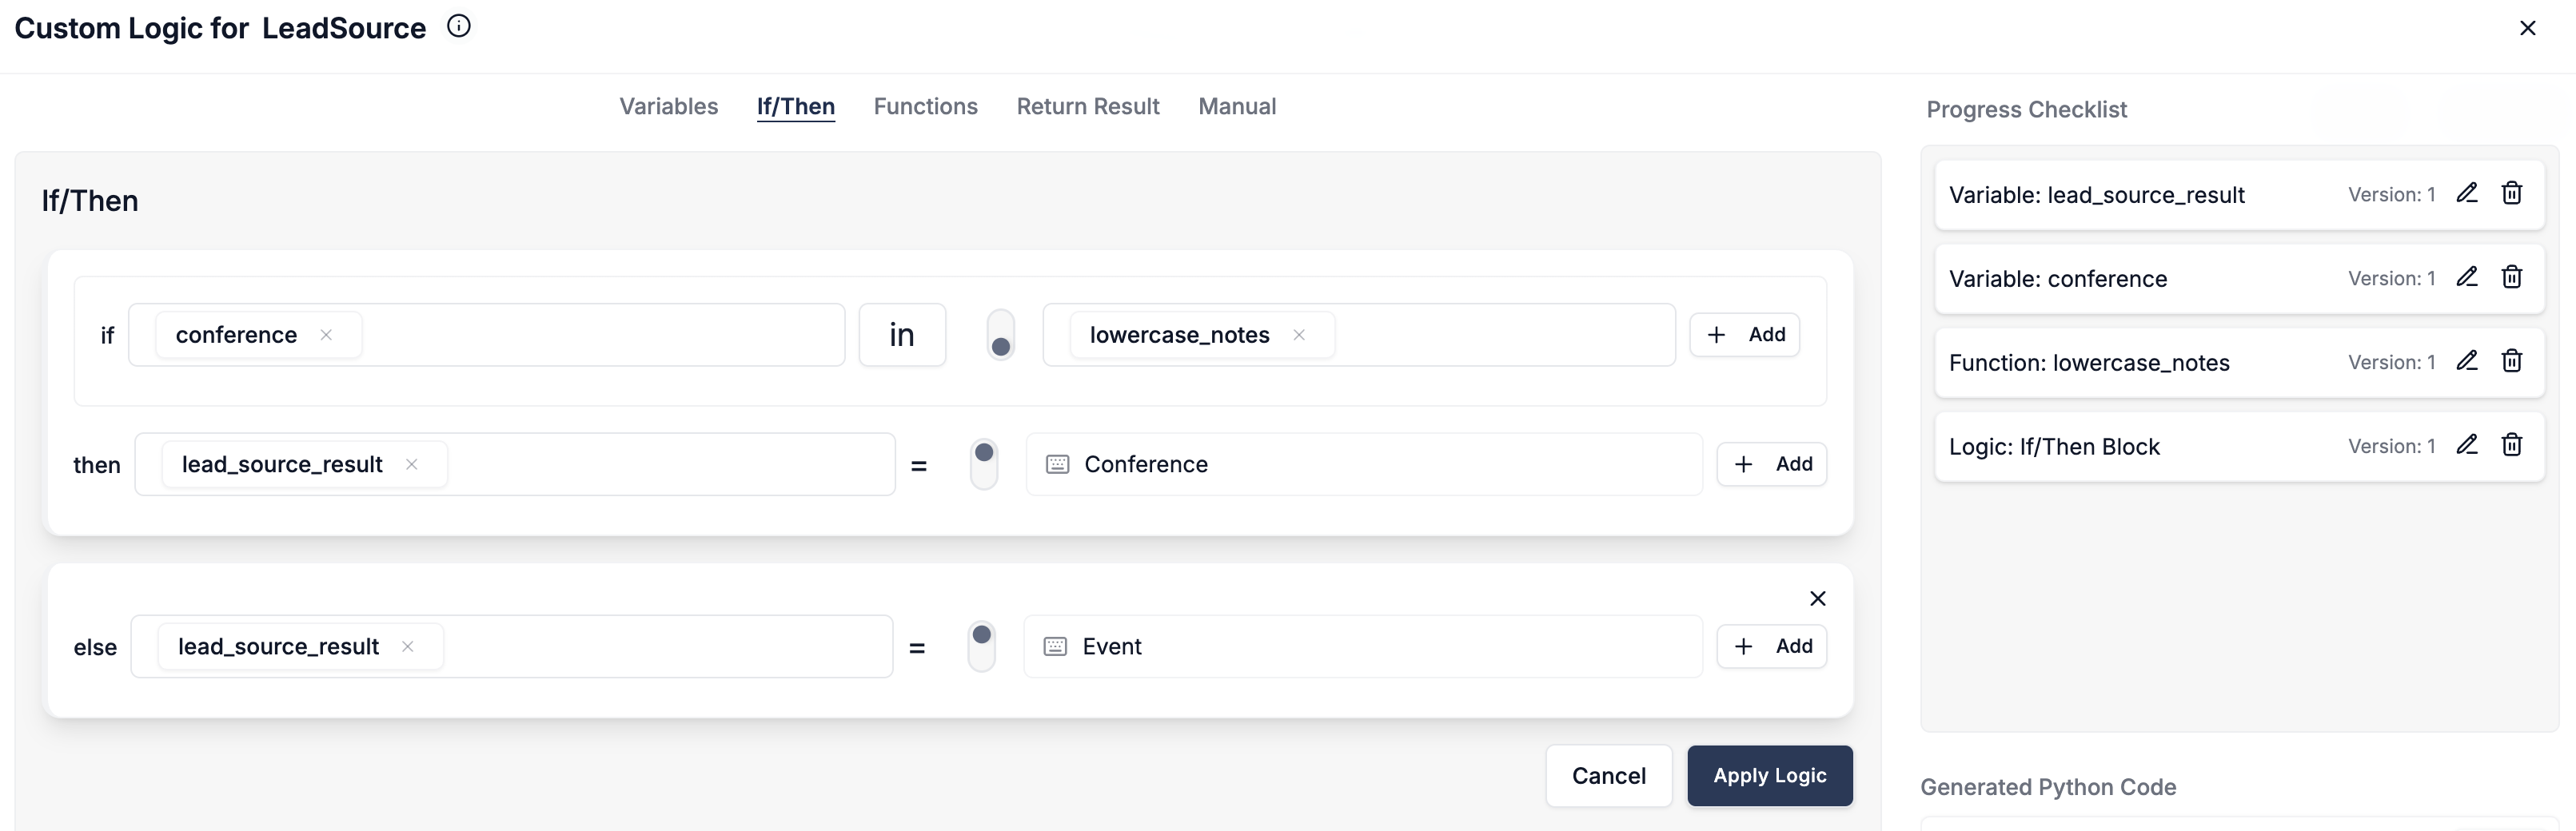
Task: Edit the lead_source_result variable entry
Action: (2466, 193)
